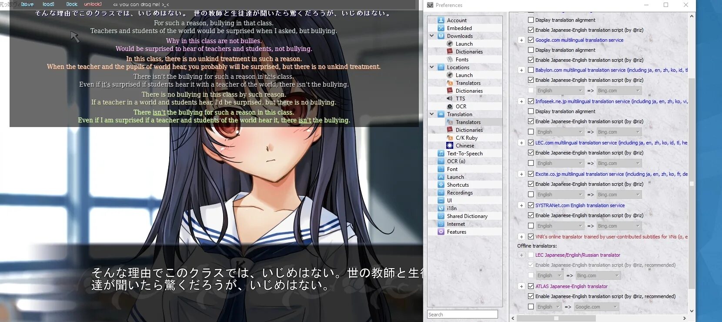The height and width of the screenshot is (322, 722).
Task: Toggle SYSTRANet.com English translation checkbox
Action: [x=531, y=205]
